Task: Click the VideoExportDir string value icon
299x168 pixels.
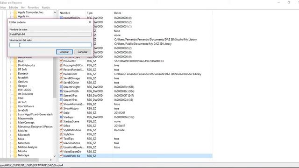Action: (x=61, y=151)
